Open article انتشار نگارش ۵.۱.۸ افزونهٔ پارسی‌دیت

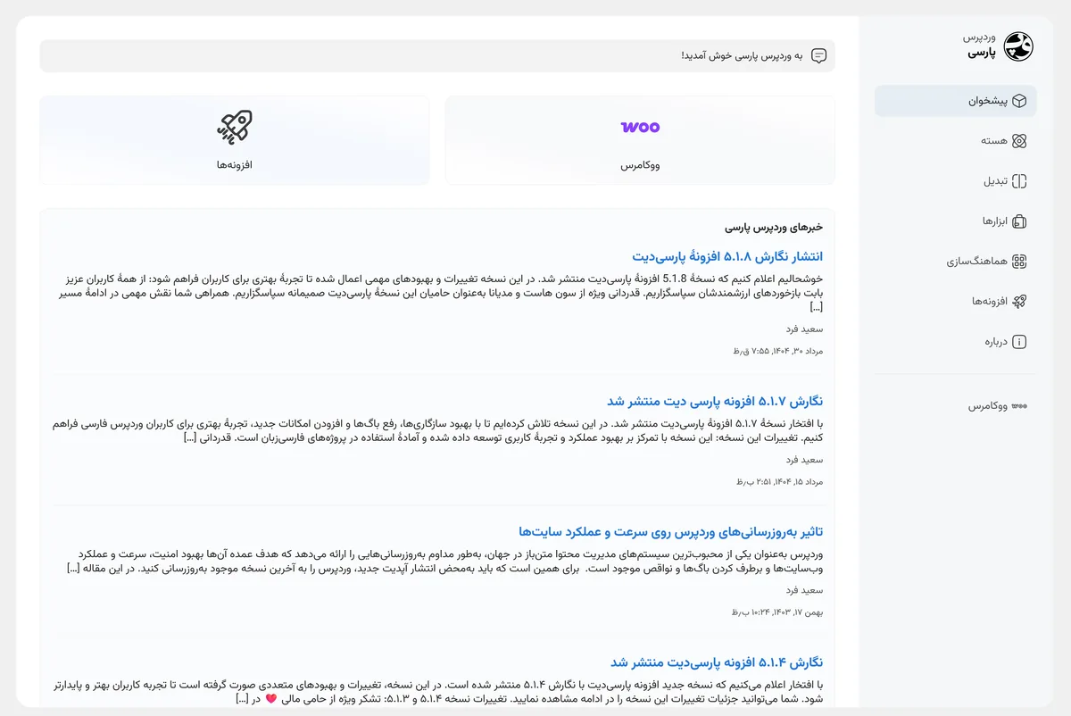[x=727, y=257]
